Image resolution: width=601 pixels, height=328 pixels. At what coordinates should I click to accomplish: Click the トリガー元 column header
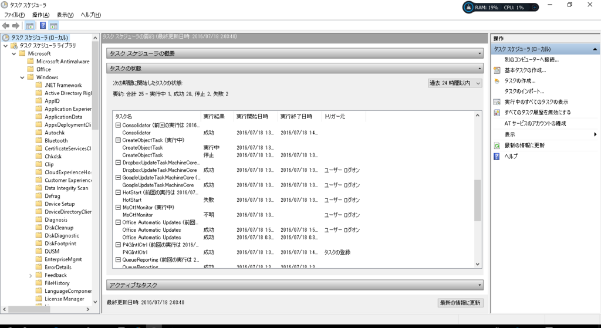pyautogui.click(x=344, y=117)
